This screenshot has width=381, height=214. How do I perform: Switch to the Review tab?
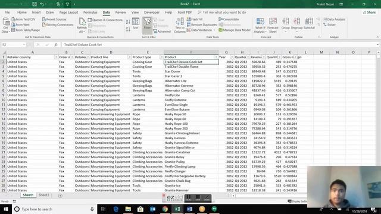pyautogui.click(x=120, y=12)
